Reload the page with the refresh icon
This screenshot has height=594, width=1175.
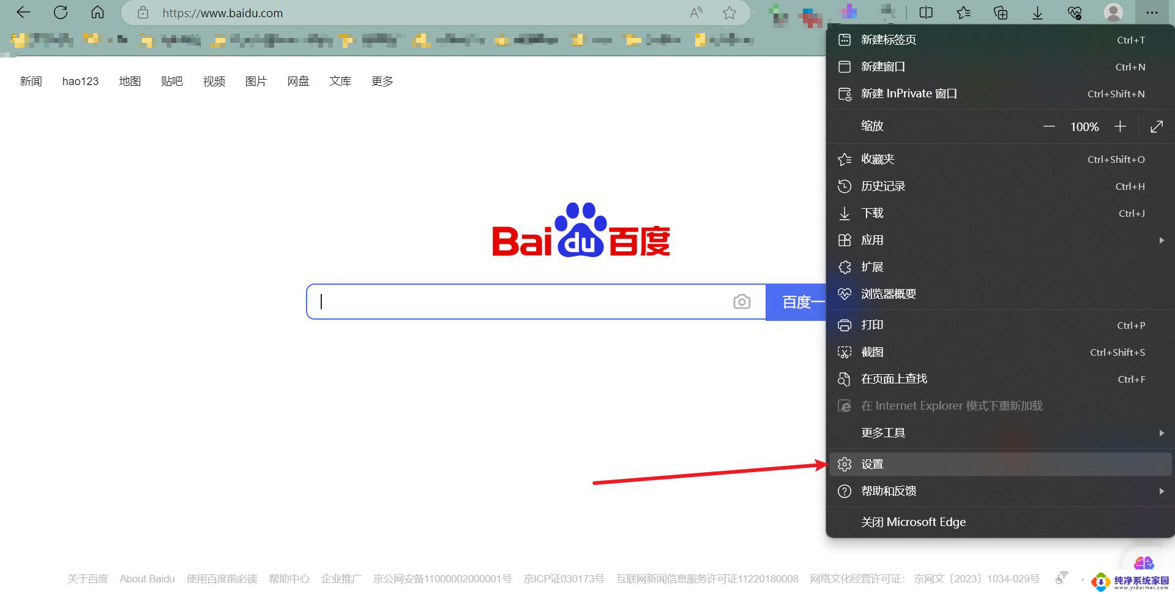click(x=61, y=12)
